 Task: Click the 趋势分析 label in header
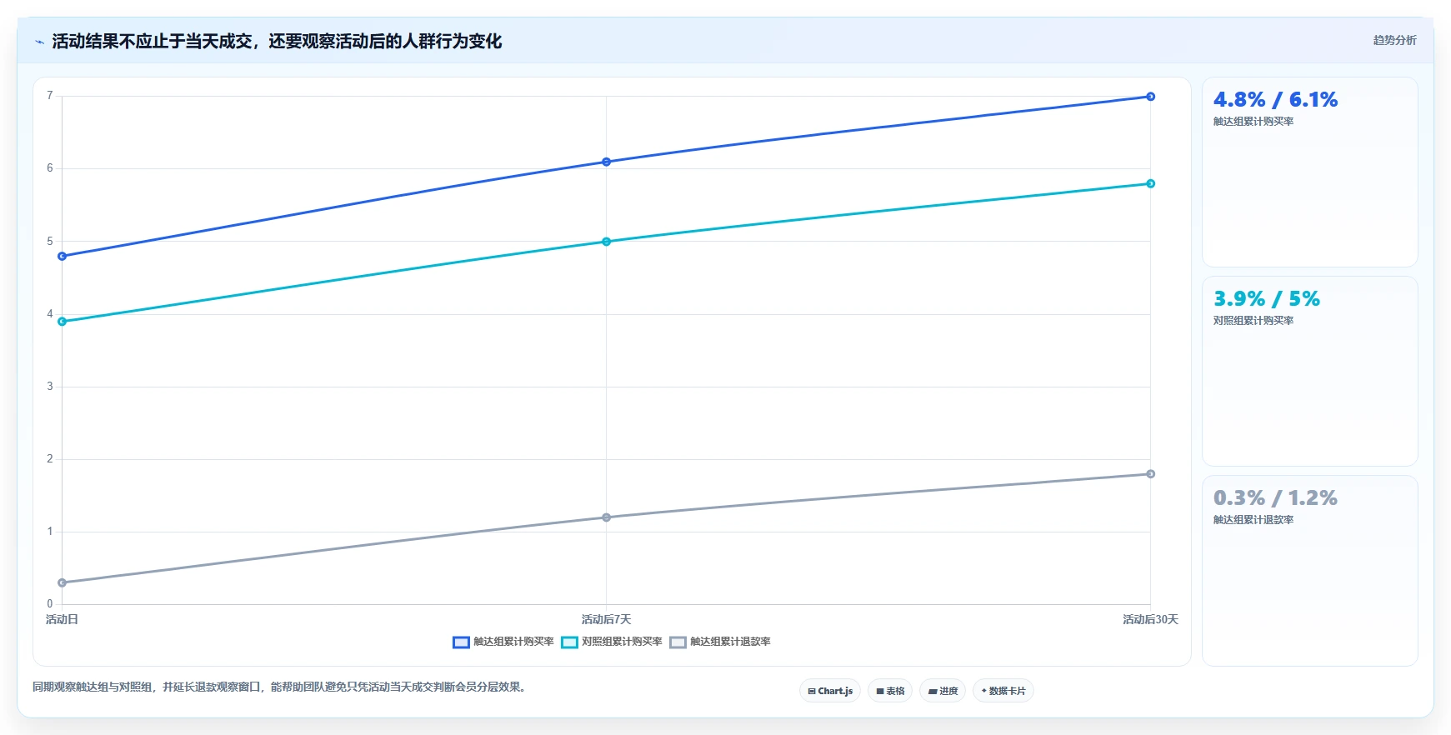(x=1394, y=40)
